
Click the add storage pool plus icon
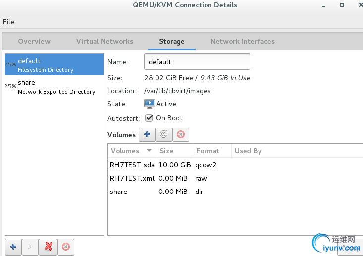pyautogui.click(x=13, y=247)
